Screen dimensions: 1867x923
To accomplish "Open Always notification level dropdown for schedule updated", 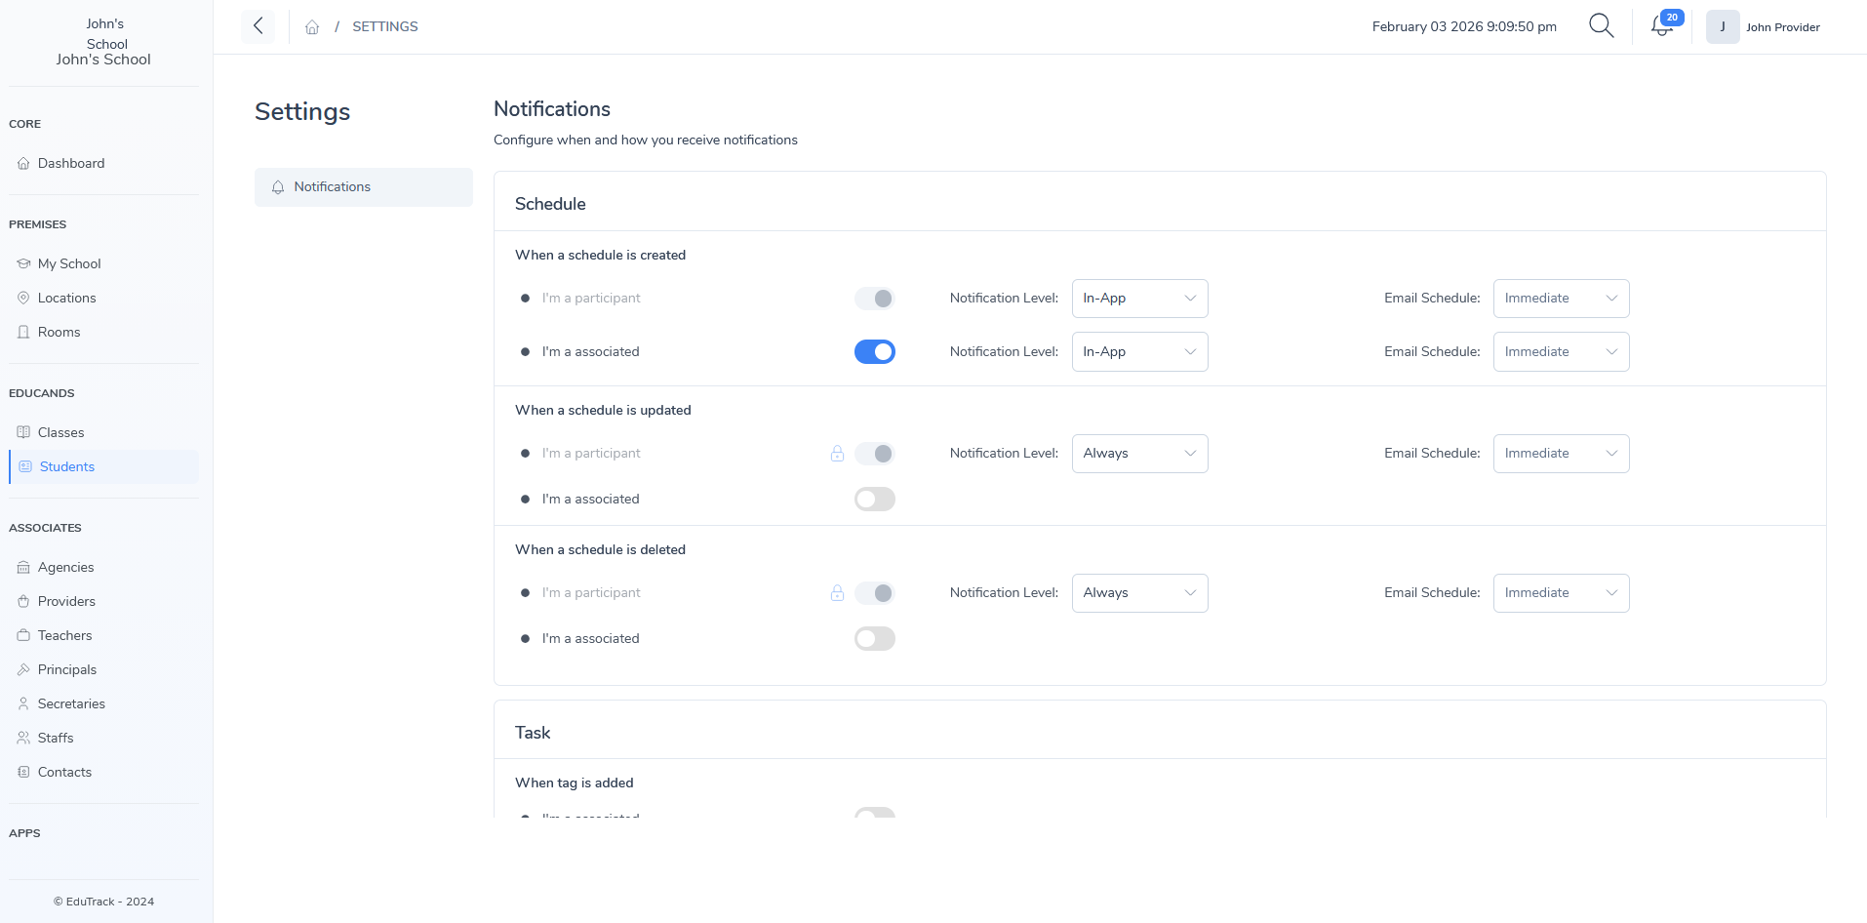I will pos(1139,454).
